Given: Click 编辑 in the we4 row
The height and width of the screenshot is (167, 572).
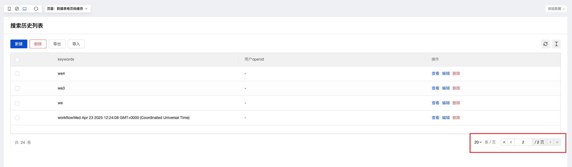Looking at the screenshot, I should click(446, 73).
